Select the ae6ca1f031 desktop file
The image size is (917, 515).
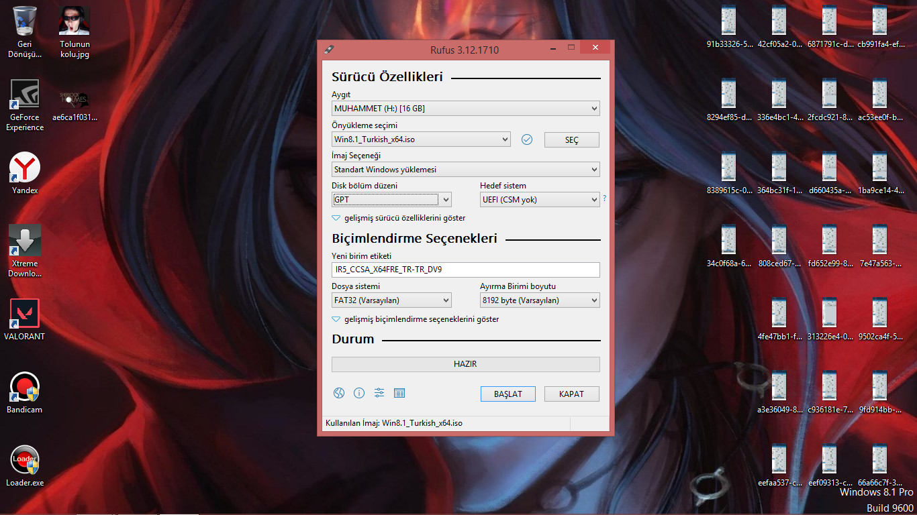pyautogui.click(x=75, y=105)
